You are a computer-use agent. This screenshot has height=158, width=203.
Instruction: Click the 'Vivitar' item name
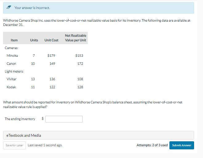[11, 79]
